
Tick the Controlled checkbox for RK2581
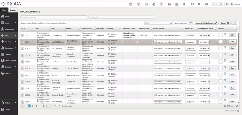pyautogui.click(x=221, y=88)
